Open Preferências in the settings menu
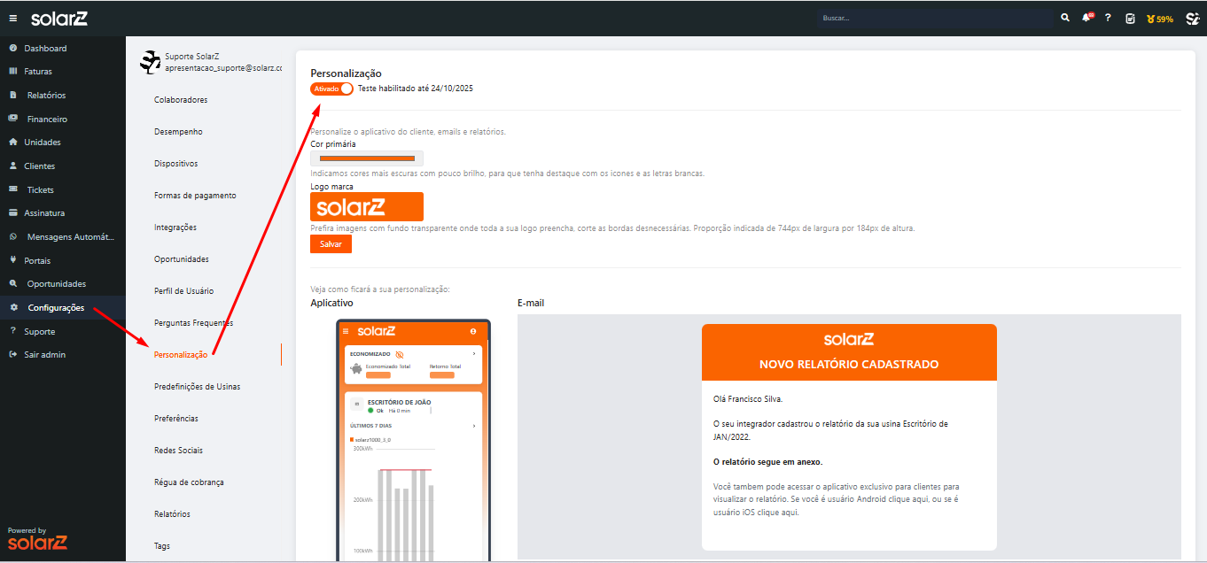Viewport: 1207px width, 563px height. [175, 419]
